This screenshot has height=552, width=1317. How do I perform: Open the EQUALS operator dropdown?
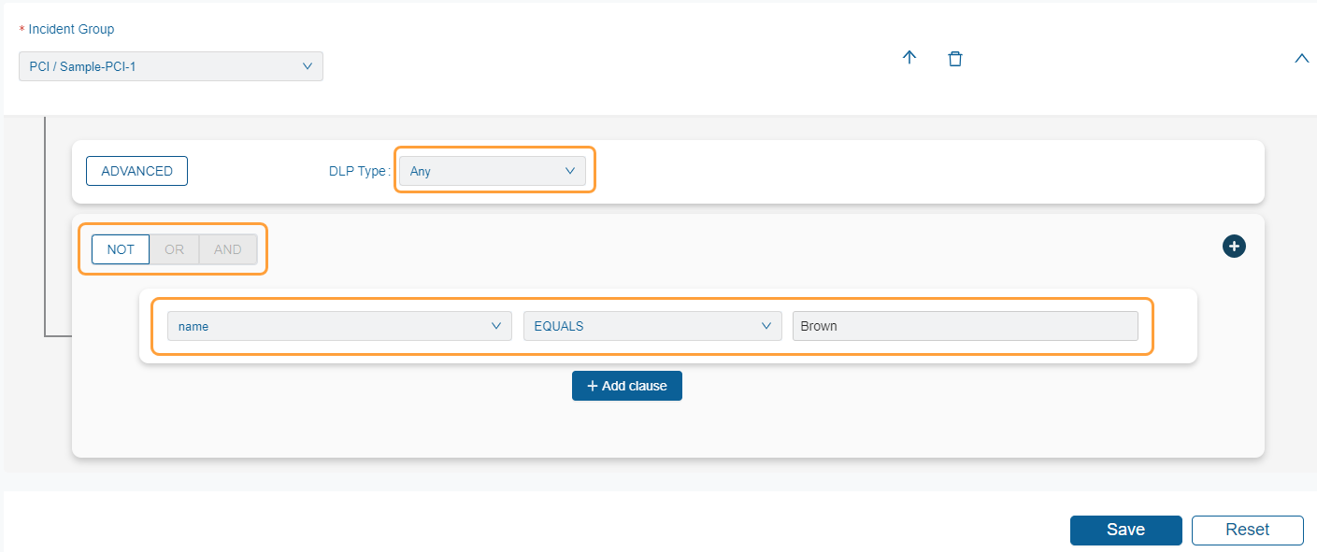(641, 326)
